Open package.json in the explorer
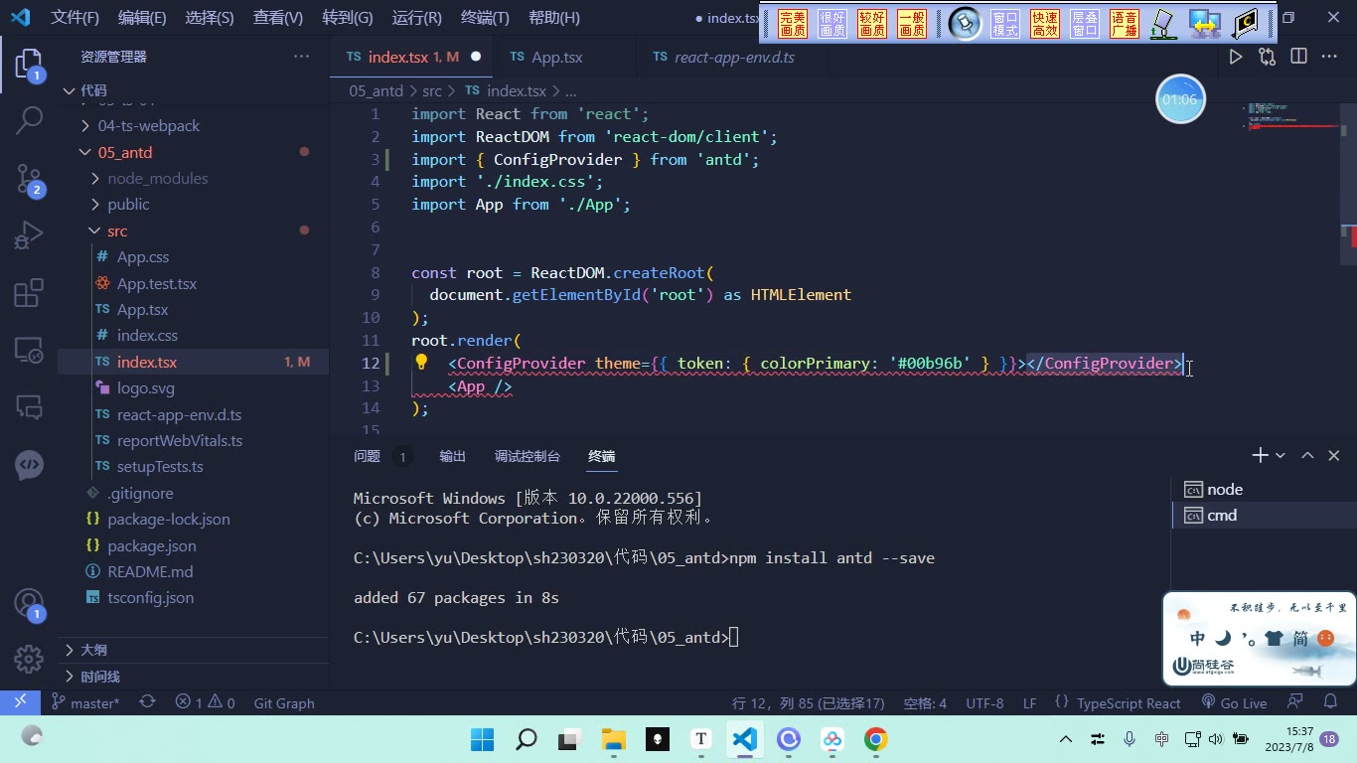Viewport: 1357px width, 763px height. click(152, 545)
